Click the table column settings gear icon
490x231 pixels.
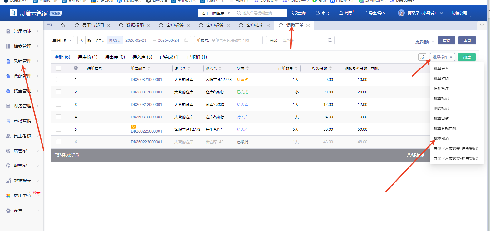[76, 68]
